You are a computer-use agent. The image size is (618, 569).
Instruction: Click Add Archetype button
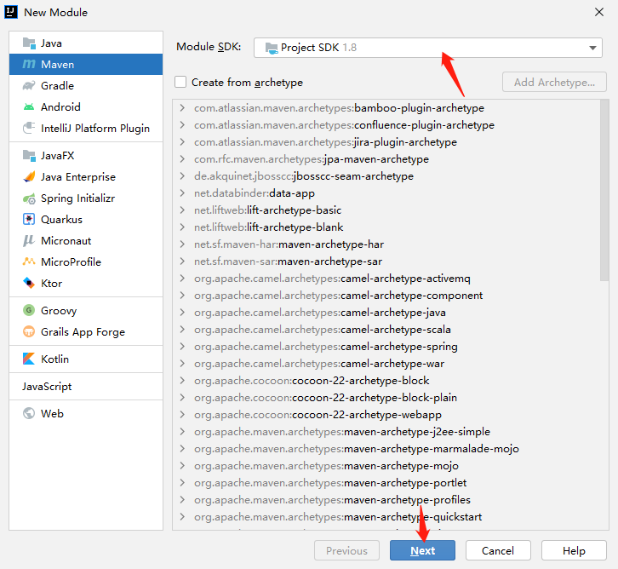(x=554, y=82)
